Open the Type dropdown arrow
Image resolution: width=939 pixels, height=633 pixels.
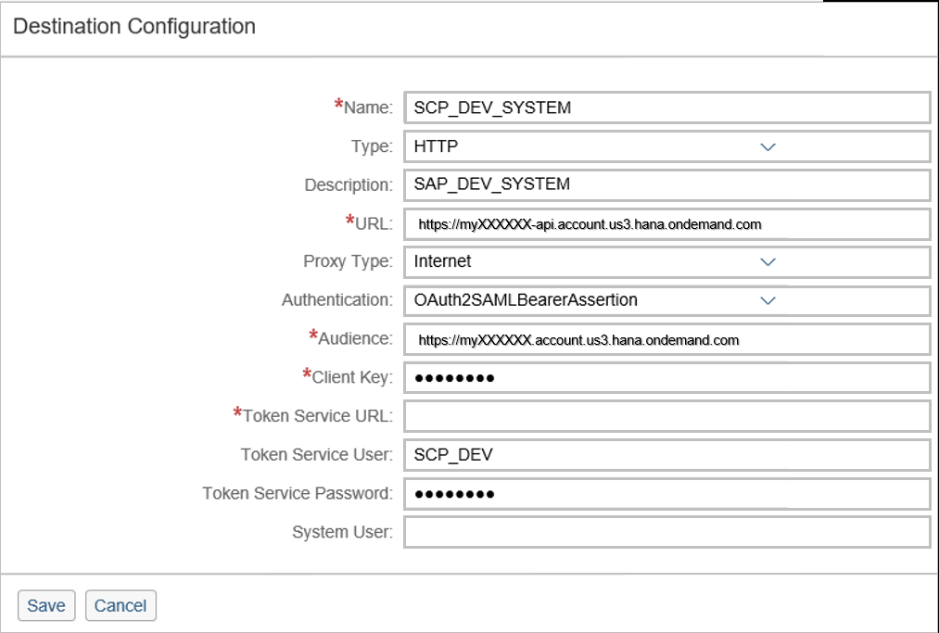[x=768, y=146]
